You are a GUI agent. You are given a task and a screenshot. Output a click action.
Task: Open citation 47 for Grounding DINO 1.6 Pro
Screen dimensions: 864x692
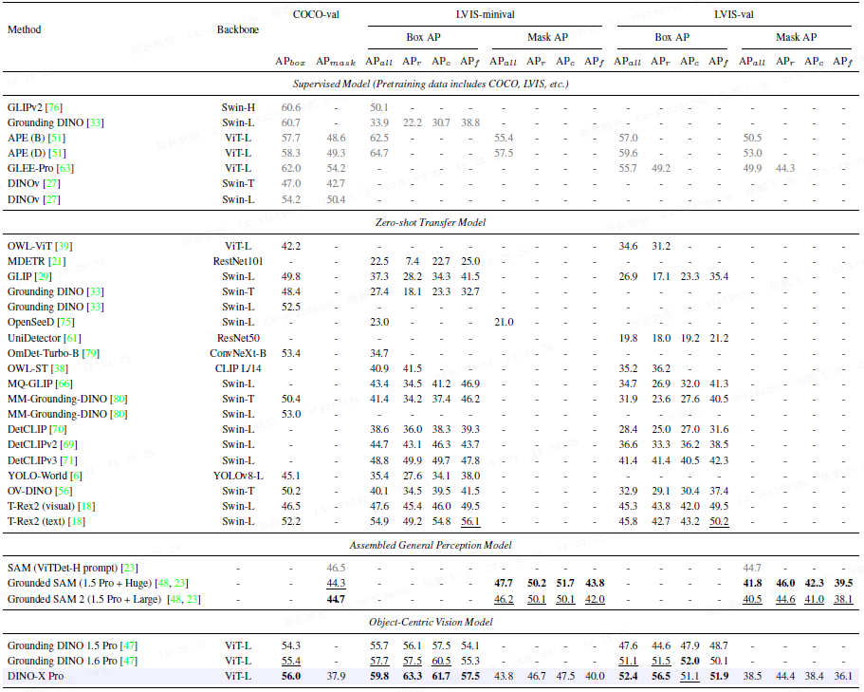[x=128, y=661]
